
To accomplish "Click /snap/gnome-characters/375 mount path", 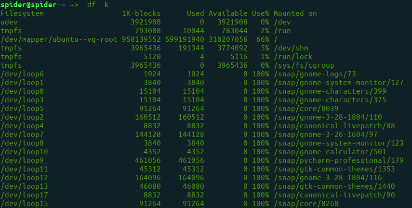I will pyautogui.click(x=330, y=100).
